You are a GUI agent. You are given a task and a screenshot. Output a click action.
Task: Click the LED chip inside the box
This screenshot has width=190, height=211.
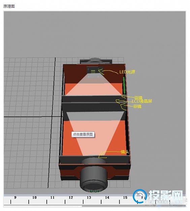point(93,72)
